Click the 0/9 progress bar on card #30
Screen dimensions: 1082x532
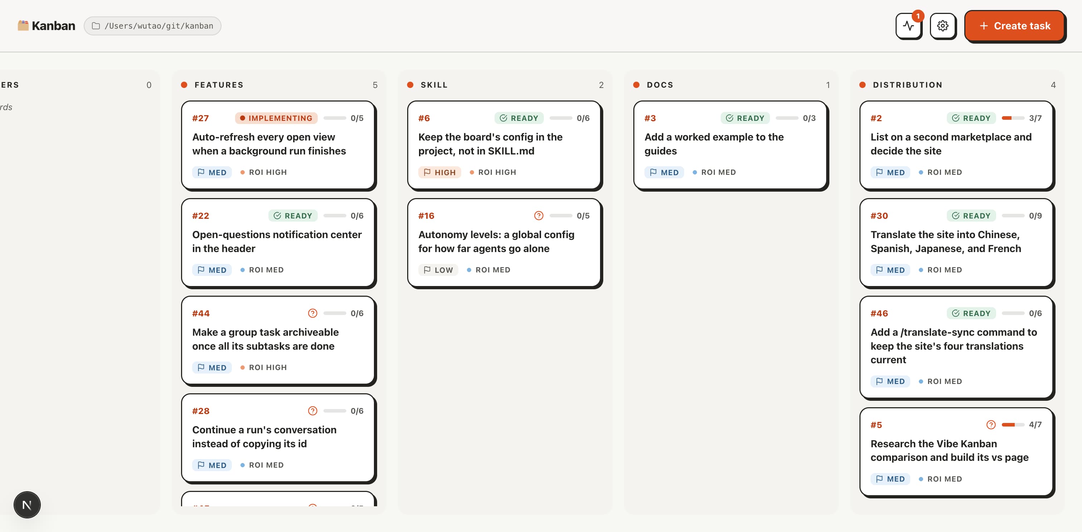coord(1013,216)
